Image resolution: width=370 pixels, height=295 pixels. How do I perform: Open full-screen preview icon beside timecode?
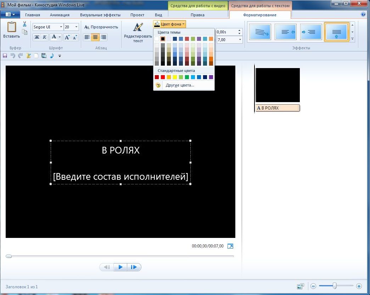coord(230,246)
